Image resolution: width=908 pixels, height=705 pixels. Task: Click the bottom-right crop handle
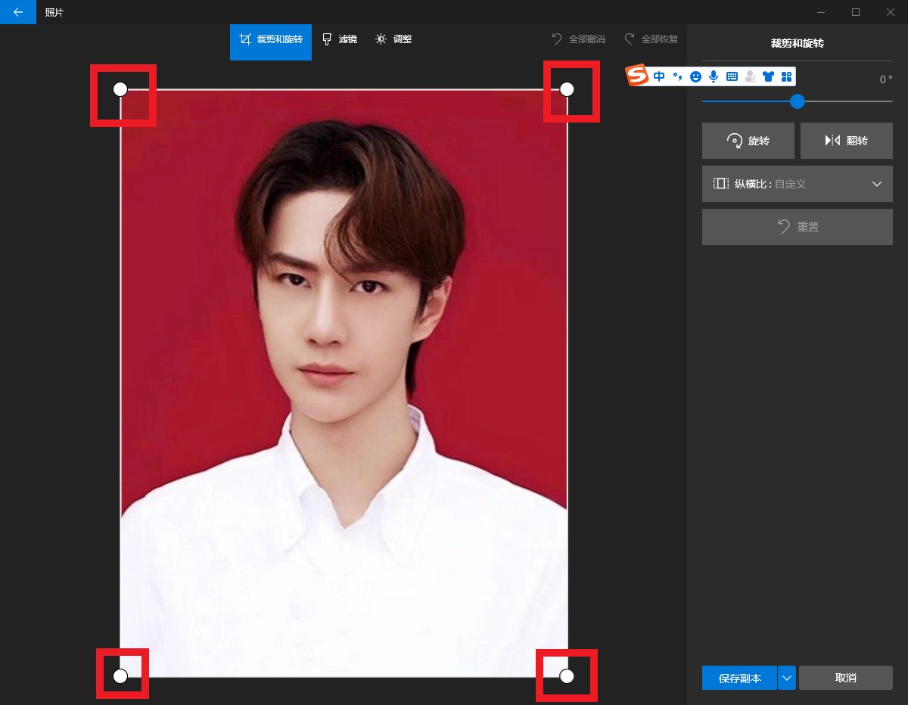click(567, 676)
